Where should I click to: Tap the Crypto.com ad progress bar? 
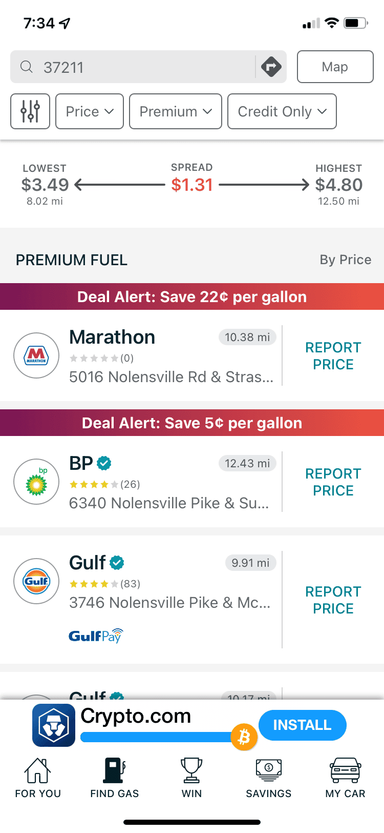159,737
